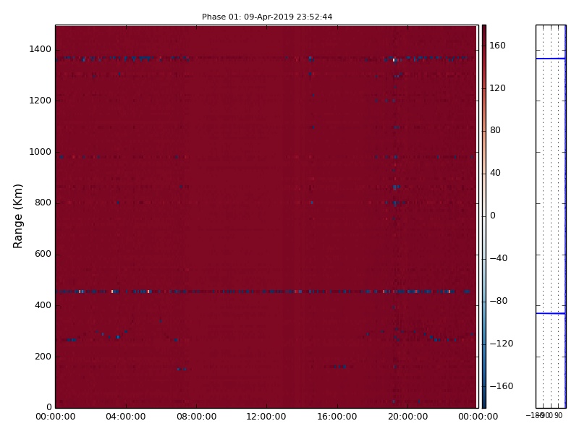Click the colorbar label −120
Image resolution: width=579 pixels, height=434 pixels.
(x=502, y=344)
